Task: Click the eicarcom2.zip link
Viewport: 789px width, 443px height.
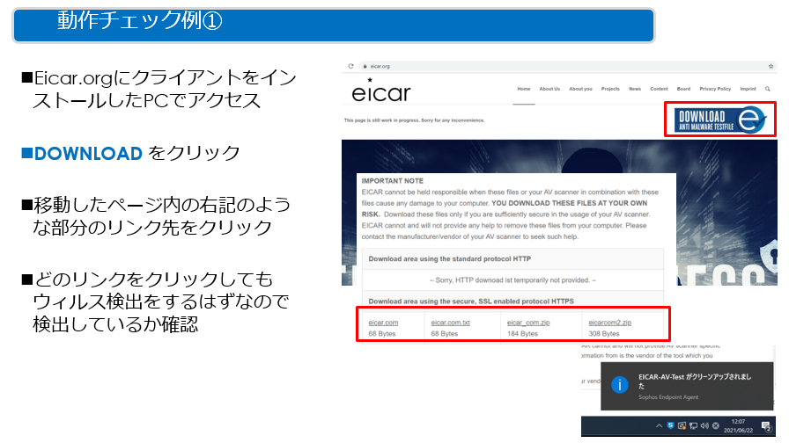Action: (609, 323)
